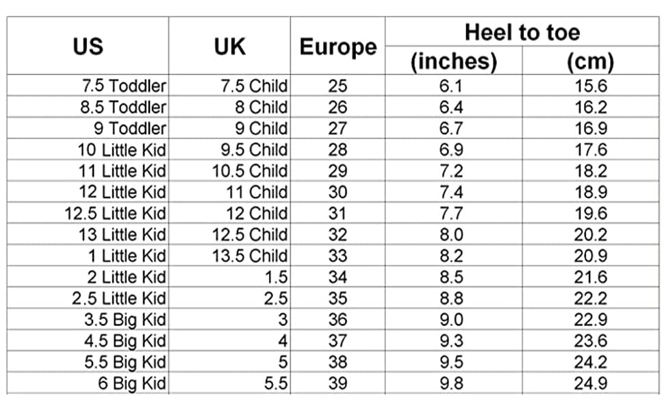Click the 6.1 inches cell
The height and width of the screenshot is (411, 664).
452,86
